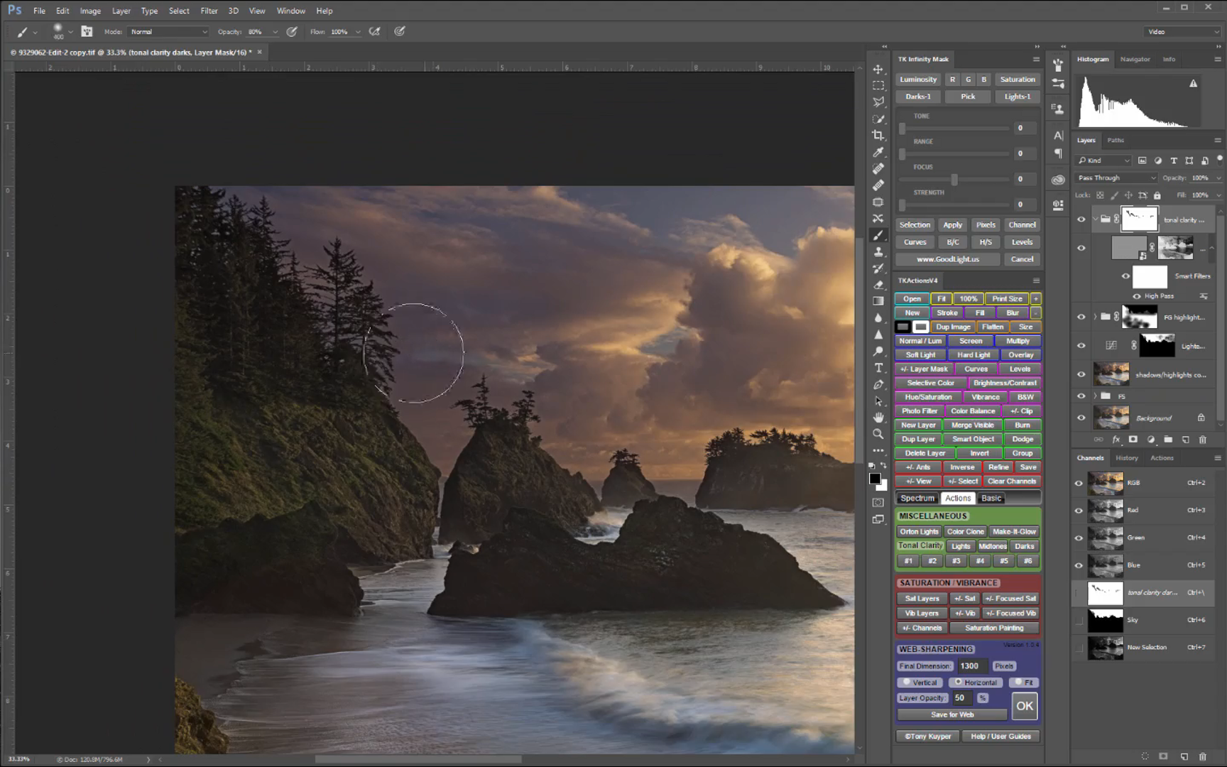1227x767 pixels.
Task: Hide the Background layer
Action: click(1081, 418)
